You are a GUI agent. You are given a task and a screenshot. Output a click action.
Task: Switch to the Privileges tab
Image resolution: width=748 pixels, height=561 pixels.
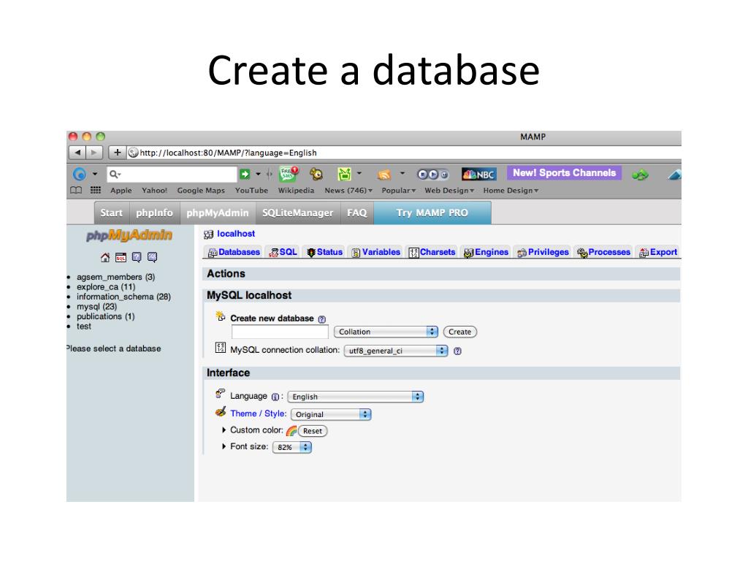[543, 252]
